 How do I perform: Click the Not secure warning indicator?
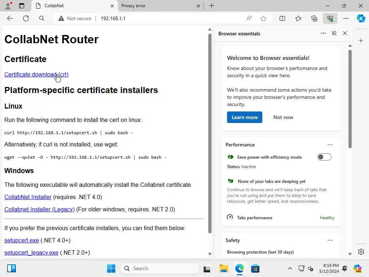click(x=75, y=18)
